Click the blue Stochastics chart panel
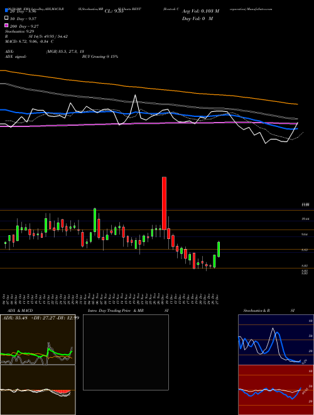The height and width of the screenshot is (415, 314). click(x=276, y=340)
